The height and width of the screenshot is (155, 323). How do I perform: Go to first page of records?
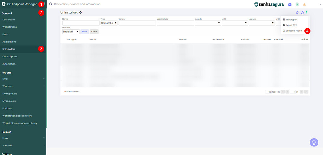tap(283, 92)
